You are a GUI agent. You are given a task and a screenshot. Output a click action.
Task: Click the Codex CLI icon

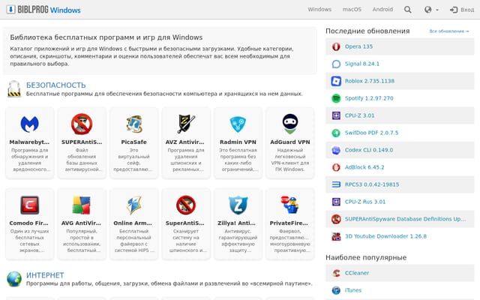[x=336, y=150]
